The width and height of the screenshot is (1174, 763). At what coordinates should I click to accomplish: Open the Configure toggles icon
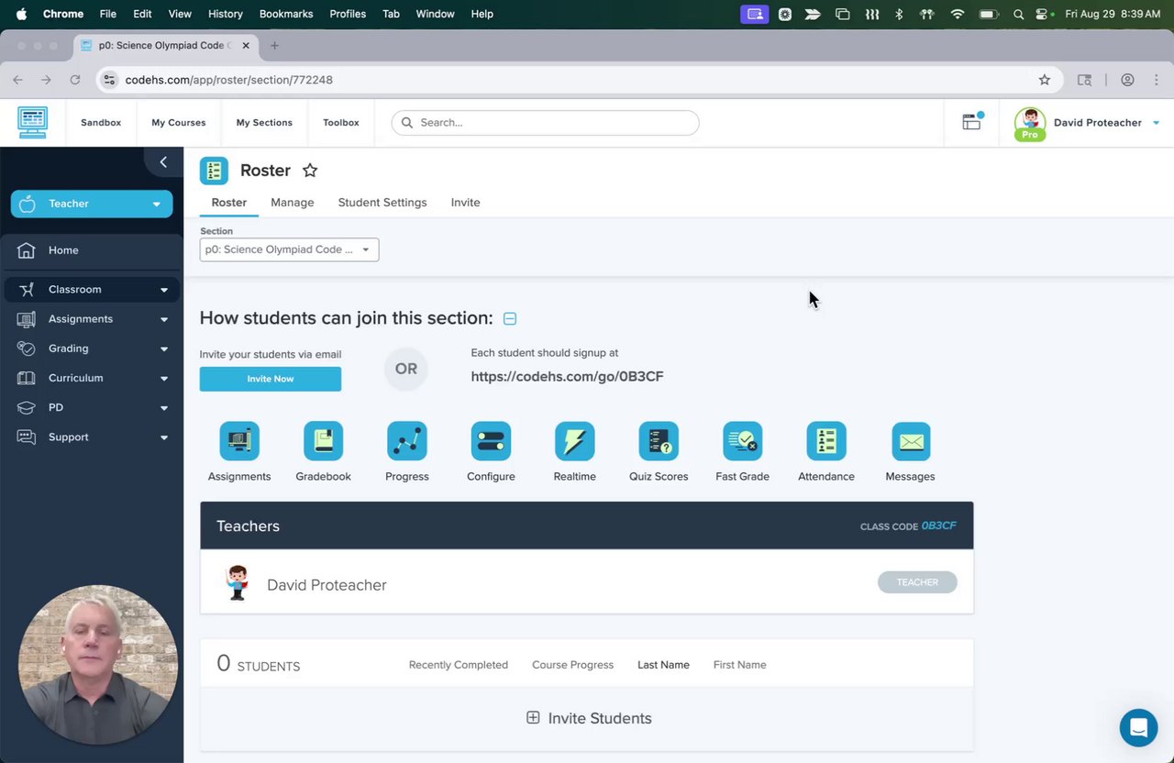point(491,441)
